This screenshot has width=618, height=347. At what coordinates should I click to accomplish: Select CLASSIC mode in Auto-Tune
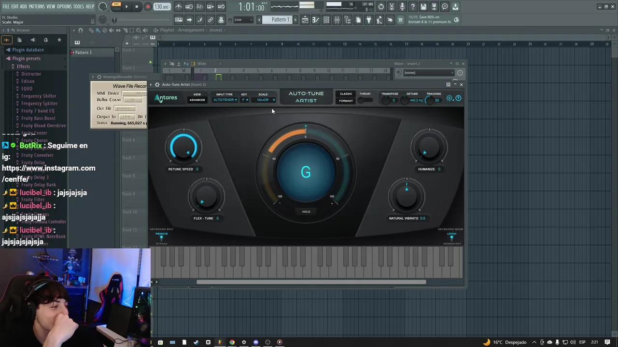click(346, 94)
